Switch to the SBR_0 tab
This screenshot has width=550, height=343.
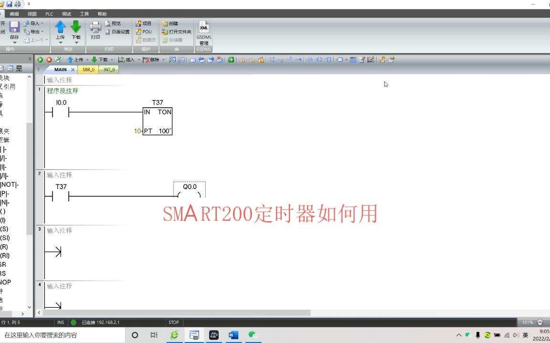click(88, 70)
